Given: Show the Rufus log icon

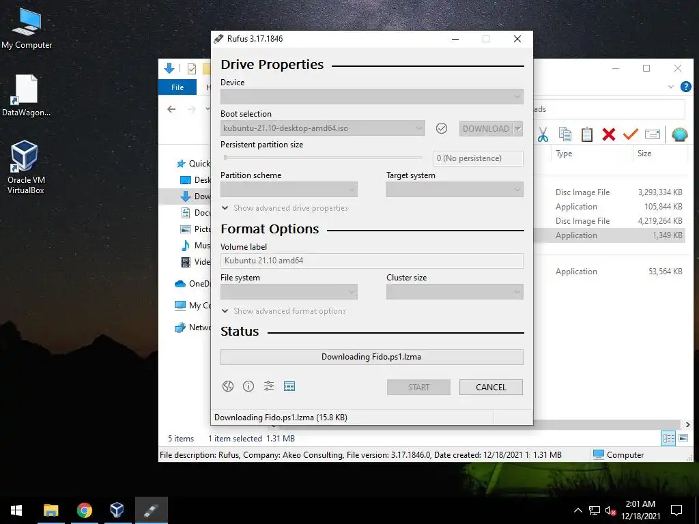Looking at the screenshot, I should tap(289, 386).
